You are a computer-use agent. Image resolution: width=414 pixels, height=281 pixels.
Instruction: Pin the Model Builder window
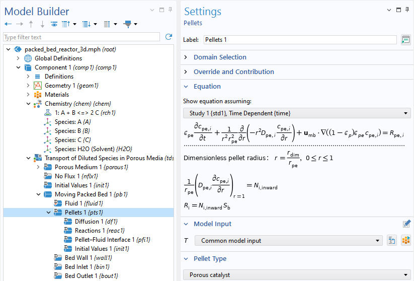171,10
